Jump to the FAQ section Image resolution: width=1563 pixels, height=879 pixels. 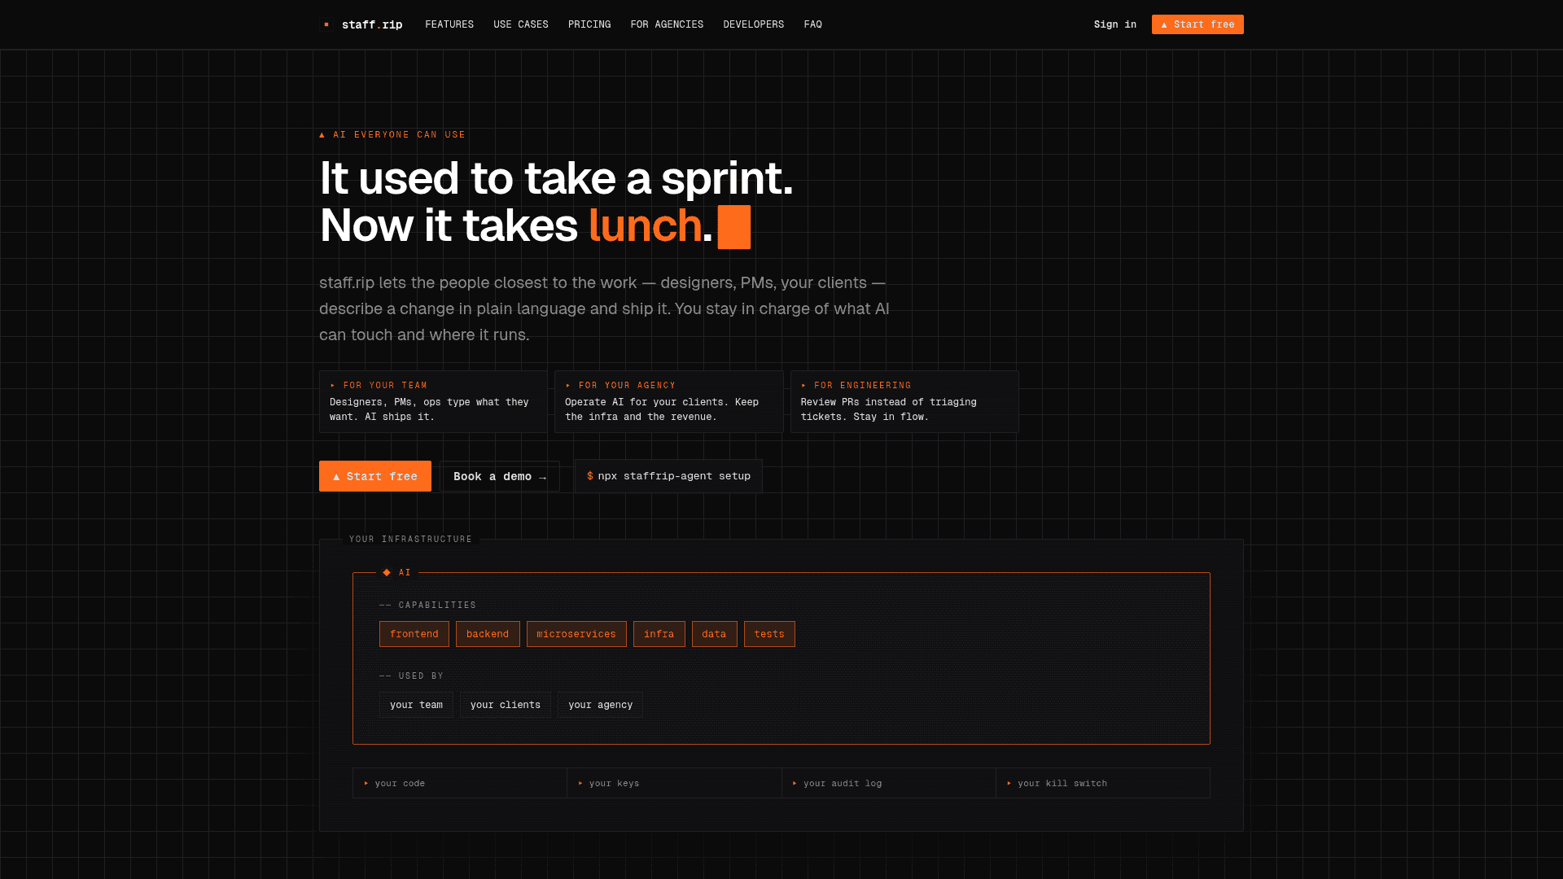pyautogui.click(x=813, y=24)
